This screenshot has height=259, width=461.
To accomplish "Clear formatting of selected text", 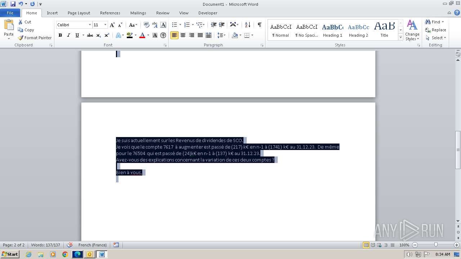I will pos(146,25).
